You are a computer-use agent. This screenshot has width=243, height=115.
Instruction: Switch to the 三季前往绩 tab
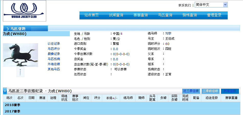tap(210, 91)
